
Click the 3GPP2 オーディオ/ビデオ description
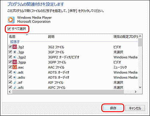[64, 57]
